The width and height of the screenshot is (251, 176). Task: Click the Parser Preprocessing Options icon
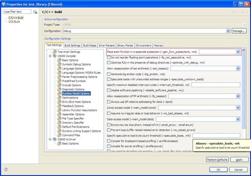tap(59, 77)
